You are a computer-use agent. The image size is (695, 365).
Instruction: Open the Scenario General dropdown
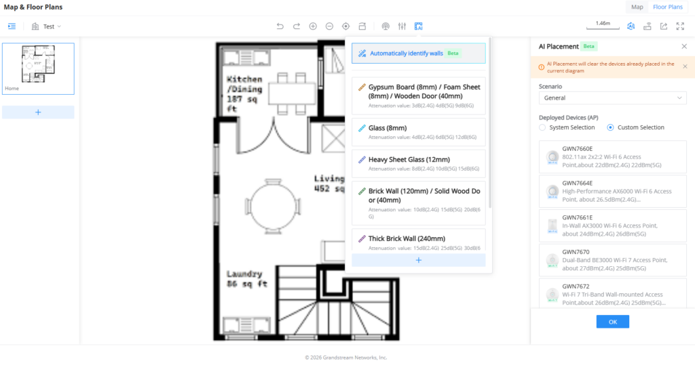pos(613,98)
